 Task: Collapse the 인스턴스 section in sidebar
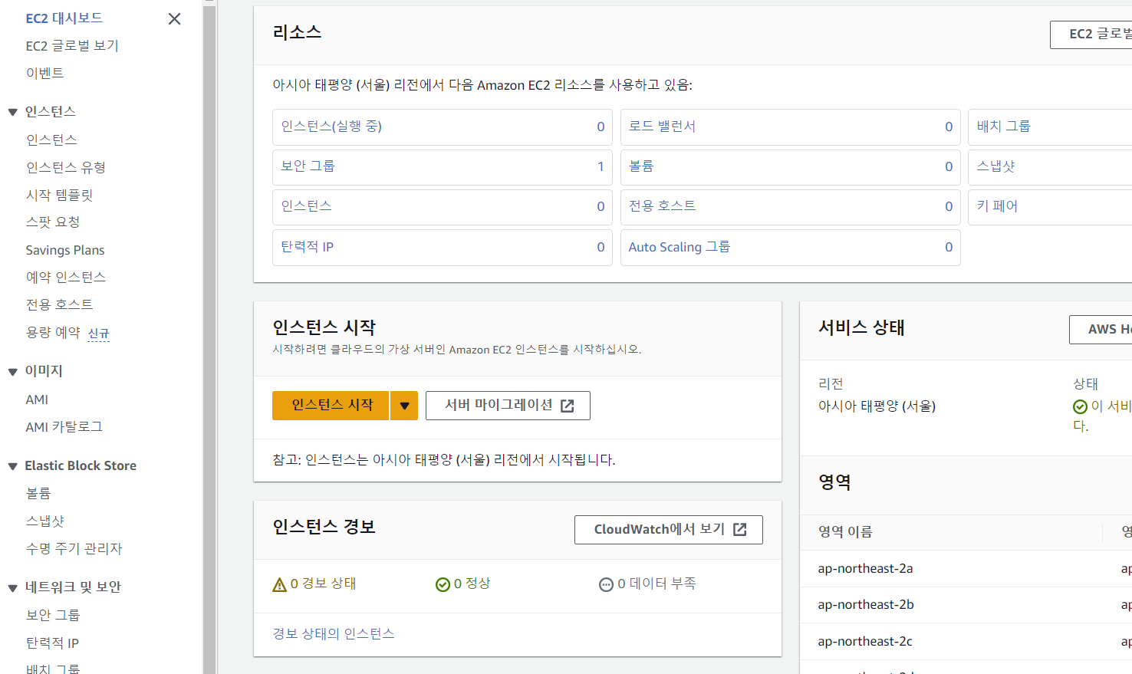[x=12, y=112]
